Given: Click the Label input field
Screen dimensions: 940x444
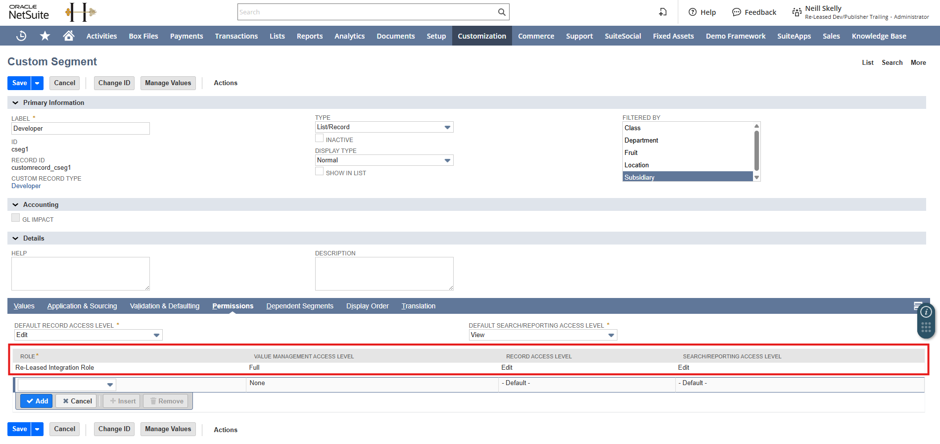Looking at the screenshot, I should pyautogui.click(x=80, y=129).
